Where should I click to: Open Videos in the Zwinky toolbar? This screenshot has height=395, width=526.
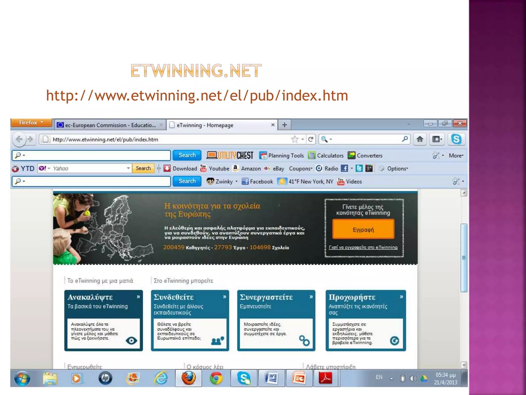350,181
